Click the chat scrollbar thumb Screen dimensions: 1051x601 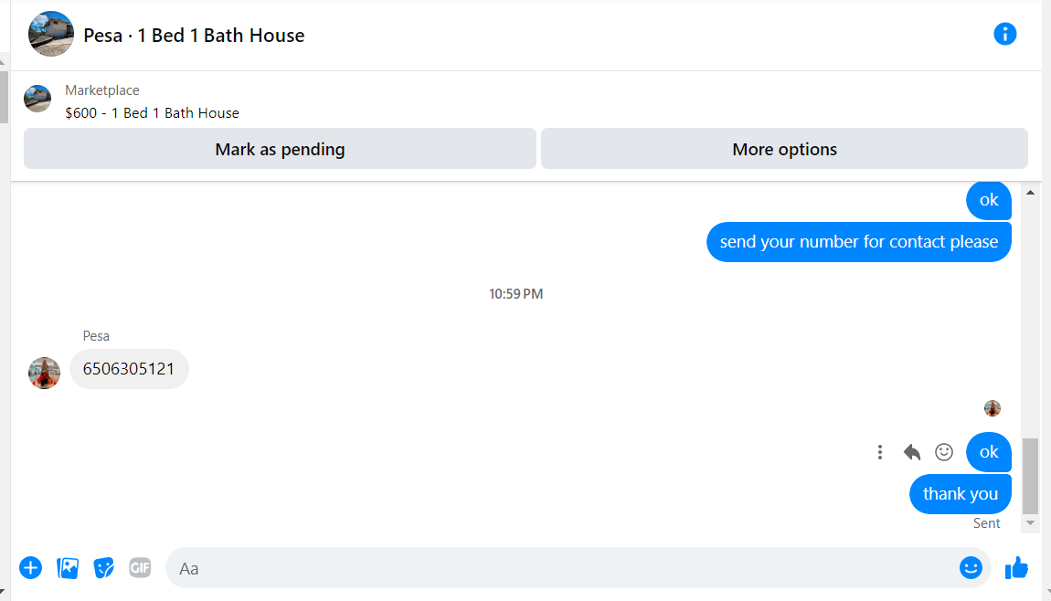tap(1030, 476)
